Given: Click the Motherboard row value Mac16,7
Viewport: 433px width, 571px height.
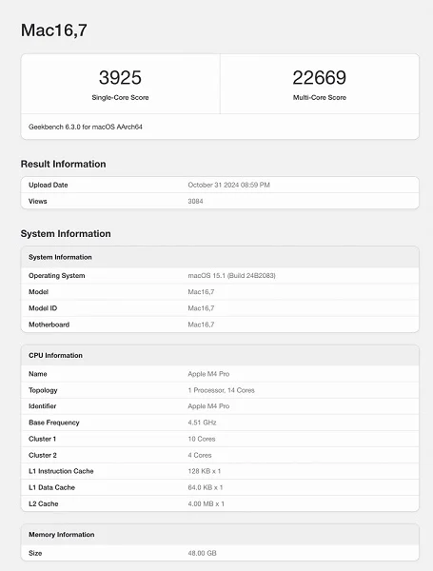Looking at the screenshot, I should tap(201, 325).
